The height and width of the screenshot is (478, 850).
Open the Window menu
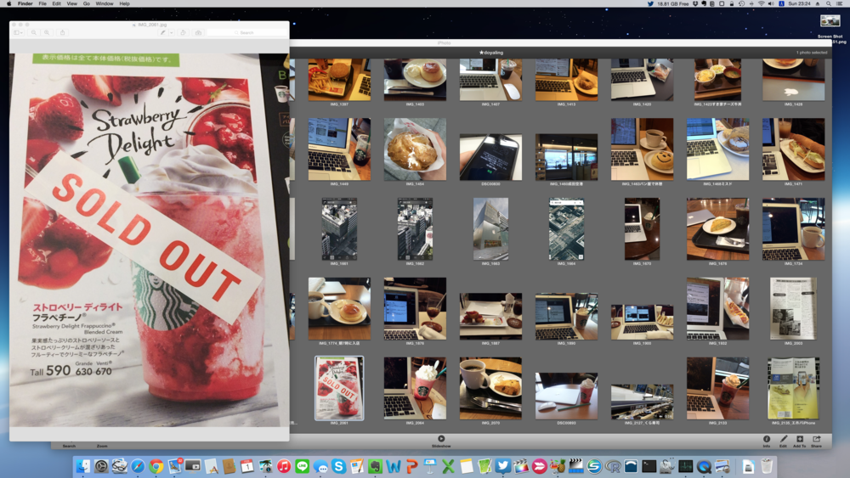(x=105, y=3)
